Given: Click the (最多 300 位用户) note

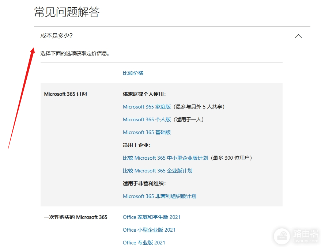Looking at the screenshot, I should [231, 158].
